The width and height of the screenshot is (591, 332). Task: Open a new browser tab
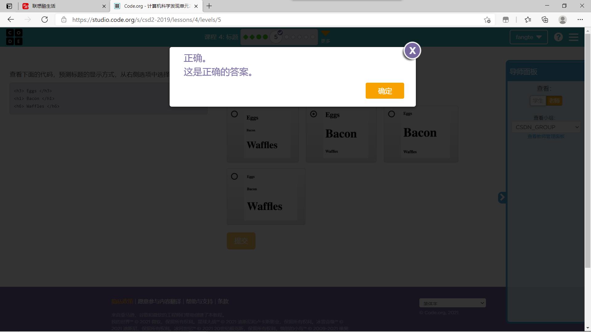click(x=209, y=6)
